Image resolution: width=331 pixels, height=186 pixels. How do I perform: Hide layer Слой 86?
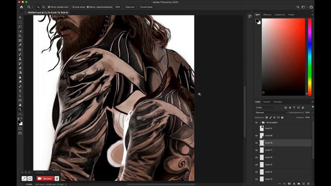(257, 135)
